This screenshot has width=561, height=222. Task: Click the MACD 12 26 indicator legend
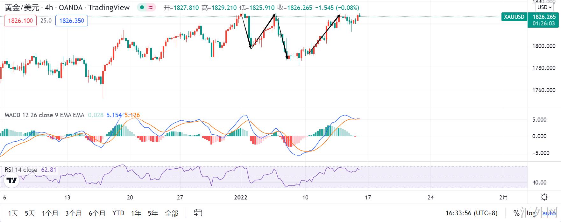(44, 115)
